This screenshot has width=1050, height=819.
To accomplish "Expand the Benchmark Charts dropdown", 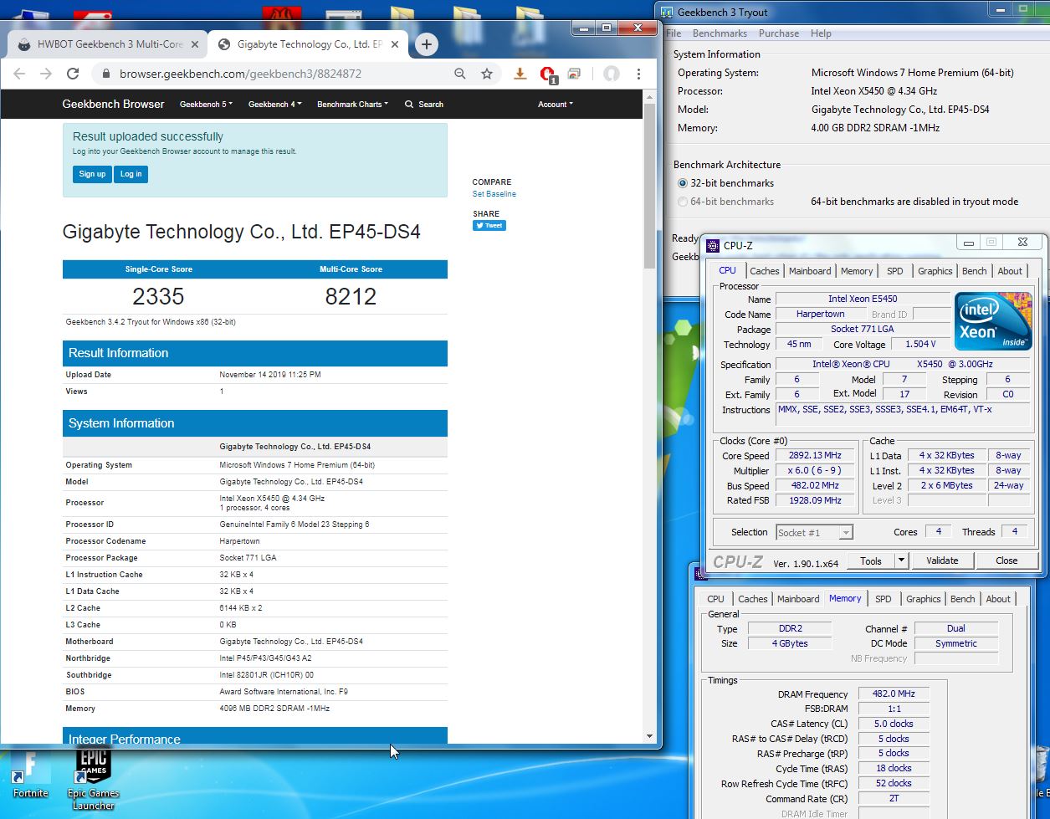I will point(352,105).
